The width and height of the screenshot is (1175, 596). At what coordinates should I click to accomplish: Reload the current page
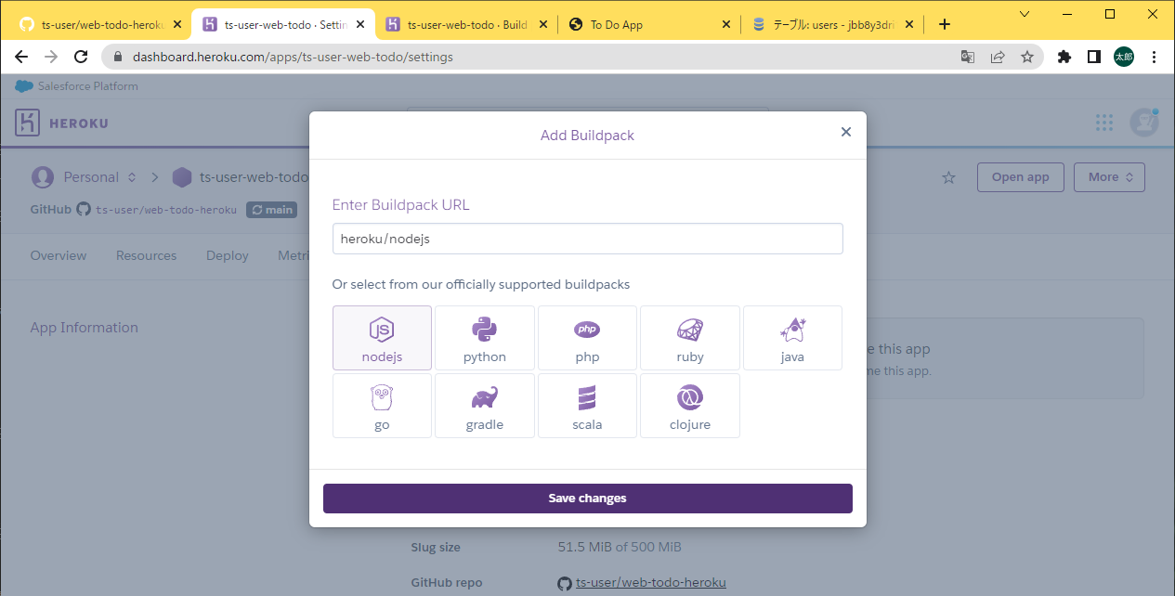click(81, 57)
